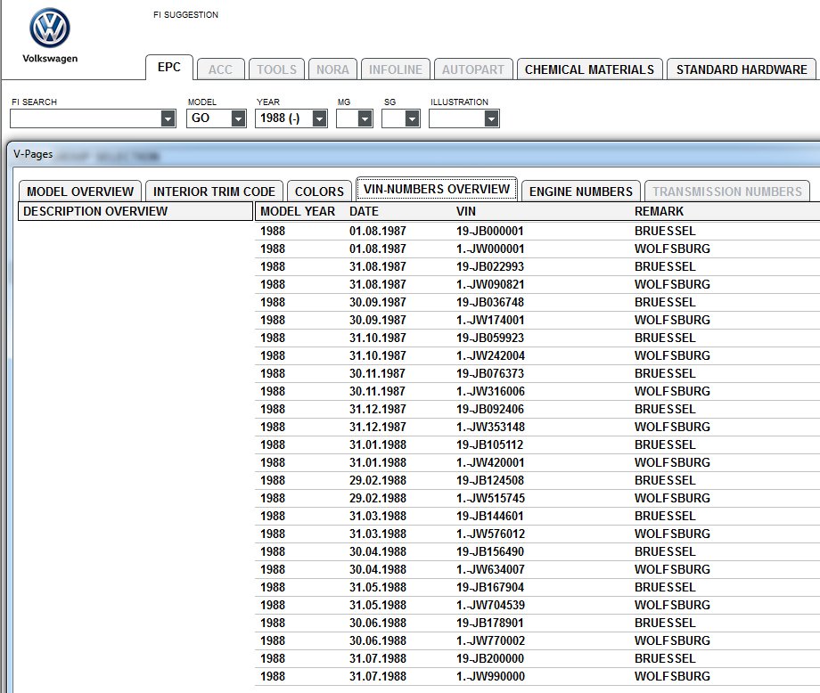Select VIN 1.-JW000001

pos(490,249)
